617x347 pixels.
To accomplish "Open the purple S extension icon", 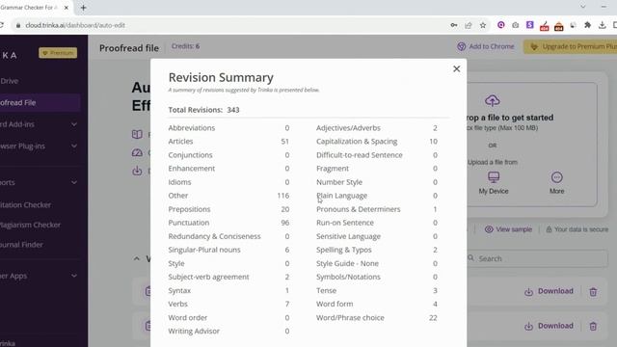I will [530, 25].
